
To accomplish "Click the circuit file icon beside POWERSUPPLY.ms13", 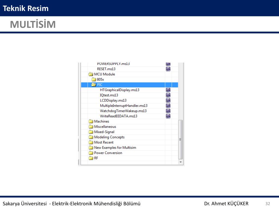I will 168,64.
